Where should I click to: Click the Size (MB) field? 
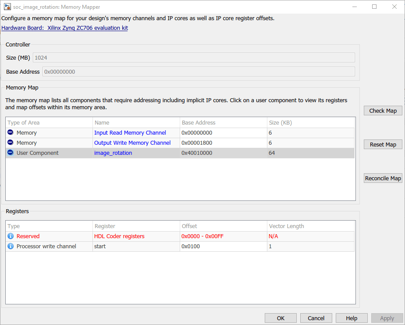(x=193, y=57)
